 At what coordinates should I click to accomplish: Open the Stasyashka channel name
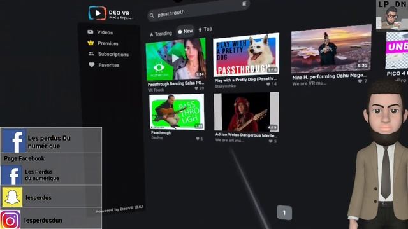click(x=225, y=86)
